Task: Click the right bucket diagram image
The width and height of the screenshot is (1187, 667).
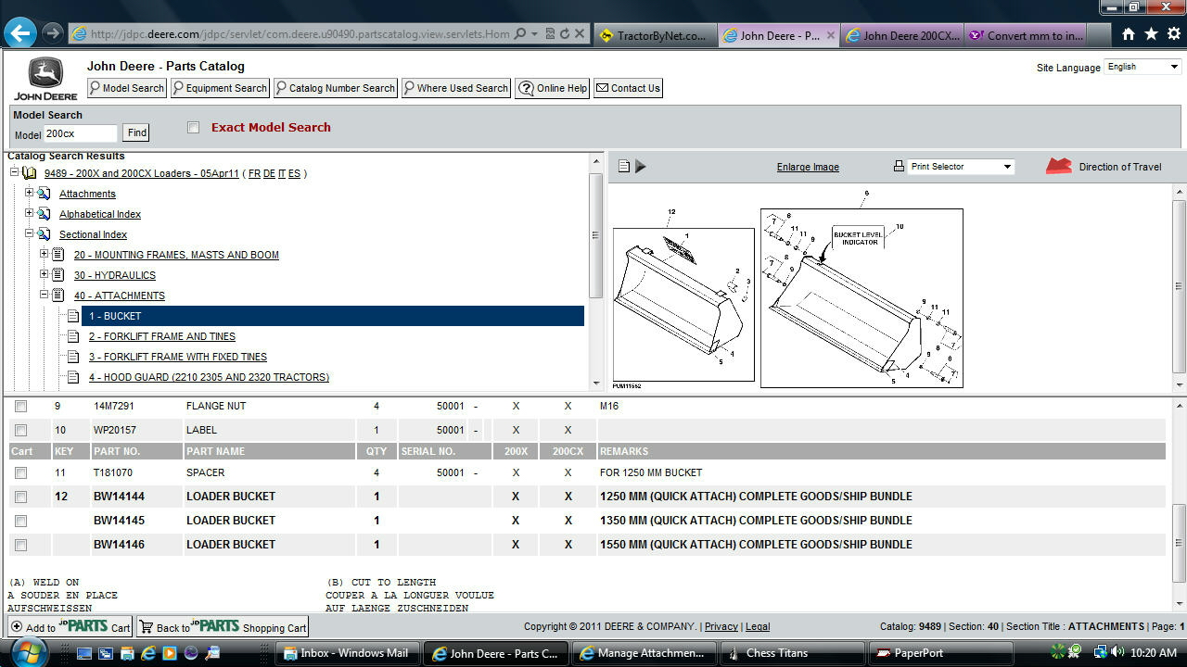Action: click(862, 297)
